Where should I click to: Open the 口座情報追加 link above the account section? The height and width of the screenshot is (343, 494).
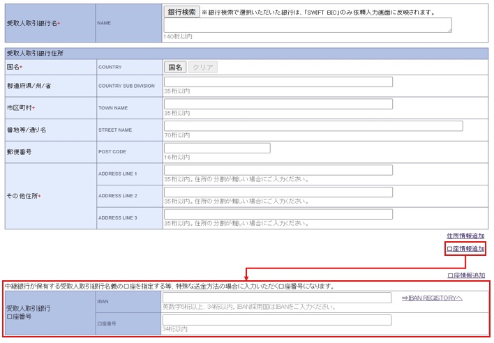point(466,275)
